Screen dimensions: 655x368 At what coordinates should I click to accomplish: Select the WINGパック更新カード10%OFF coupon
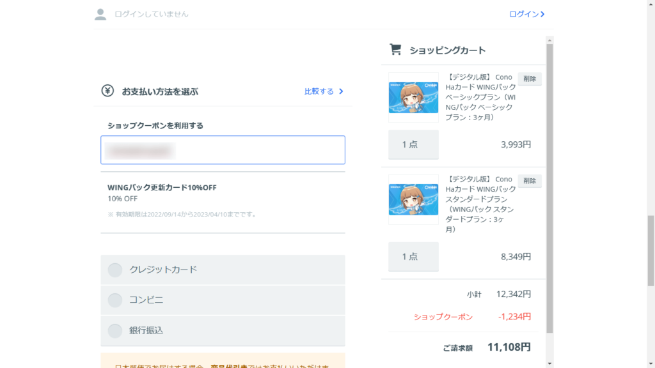pyautogui.click(x=223, y=203)
